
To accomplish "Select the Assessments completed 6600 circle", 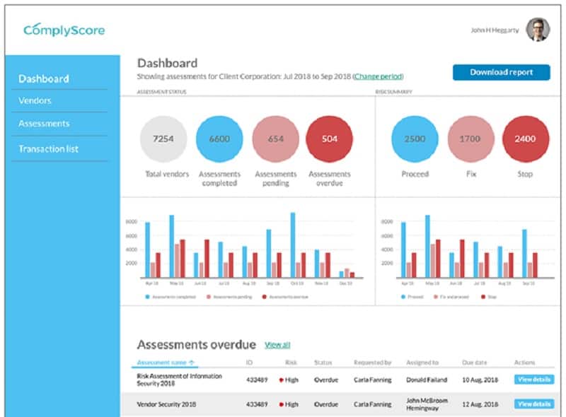I will (219, 139).
